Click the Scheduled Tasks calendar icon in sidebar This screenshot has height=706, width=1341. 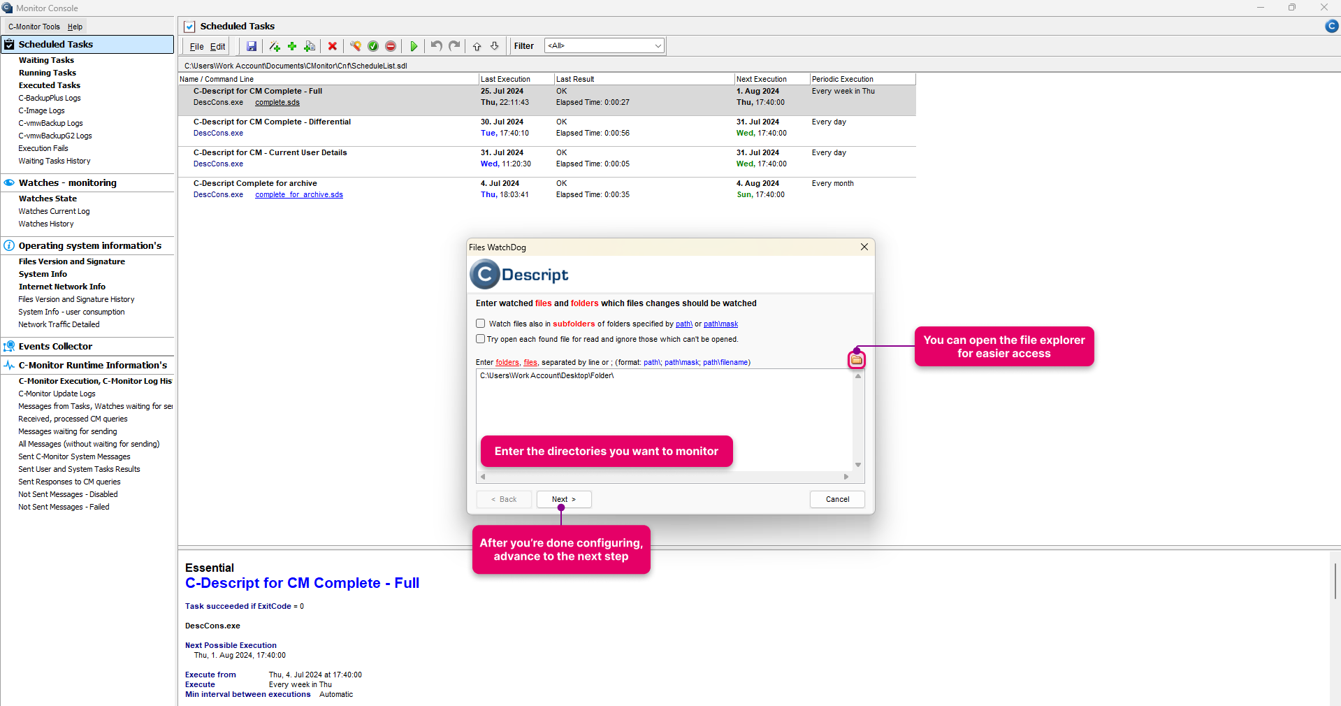[x=9, y=44]
